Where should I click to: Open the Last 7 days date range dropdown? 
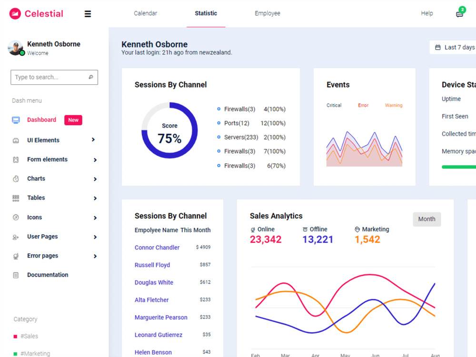click(453, 47)
